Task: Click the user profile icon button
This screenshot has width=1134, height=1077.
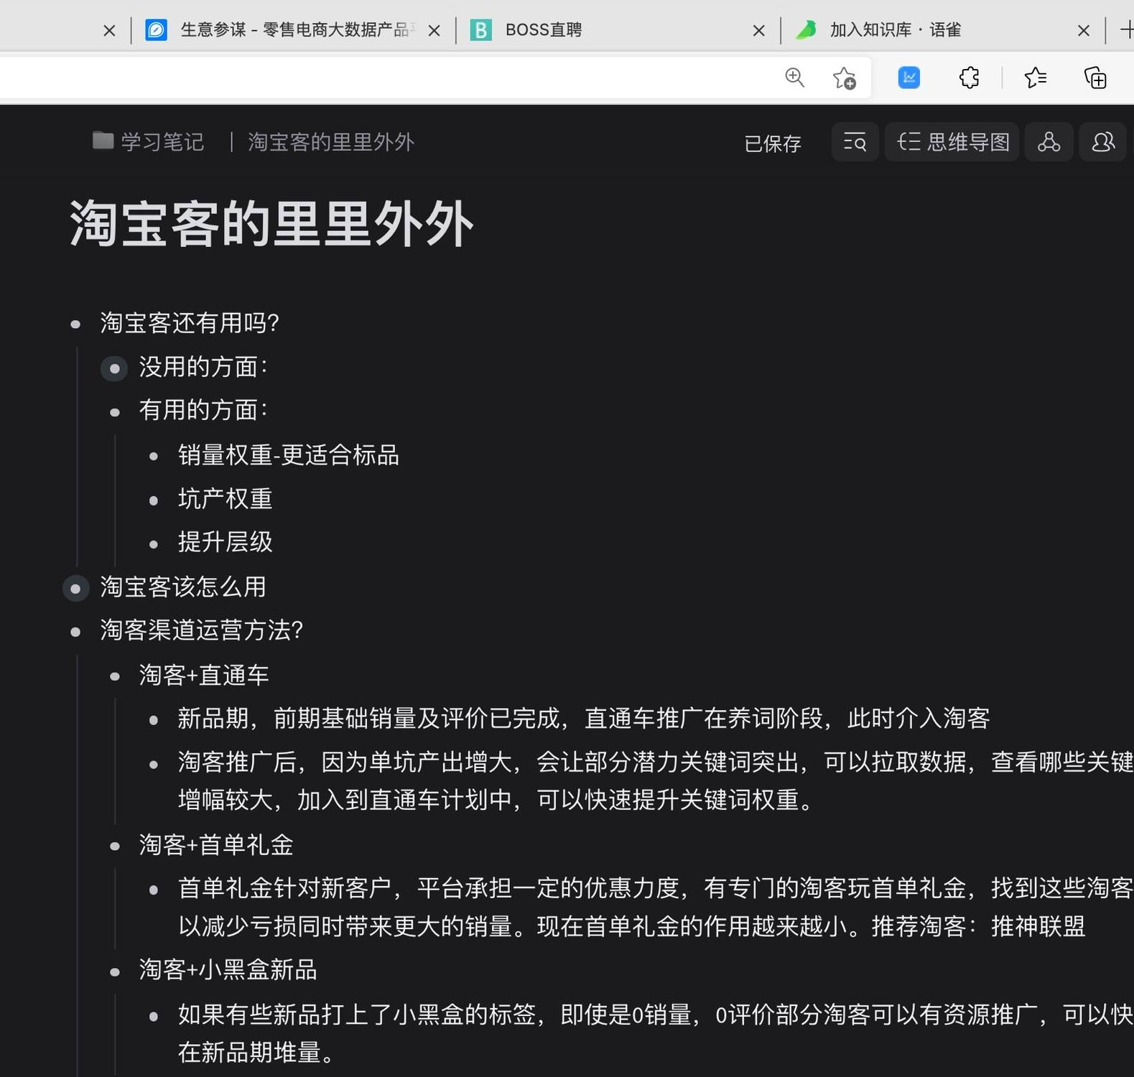Action: pos(1102,142)
